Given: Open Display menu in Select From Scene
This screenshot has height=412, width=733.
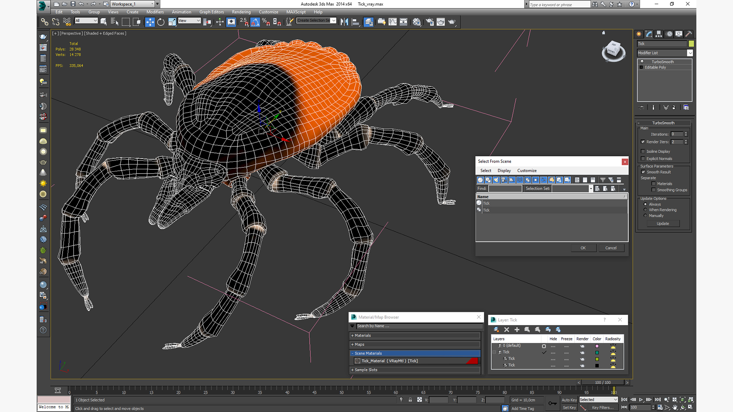Looking at the screenshot, I should coord(504,171).
